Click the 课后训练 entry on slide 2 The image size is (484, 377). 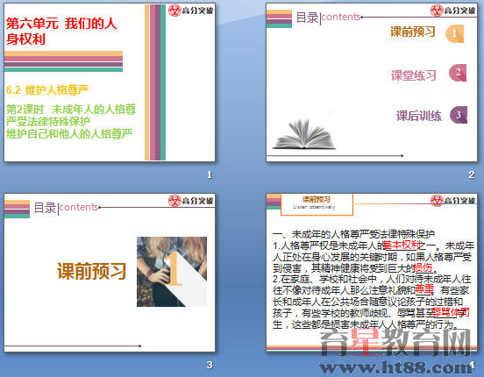(x=419, y=116)
